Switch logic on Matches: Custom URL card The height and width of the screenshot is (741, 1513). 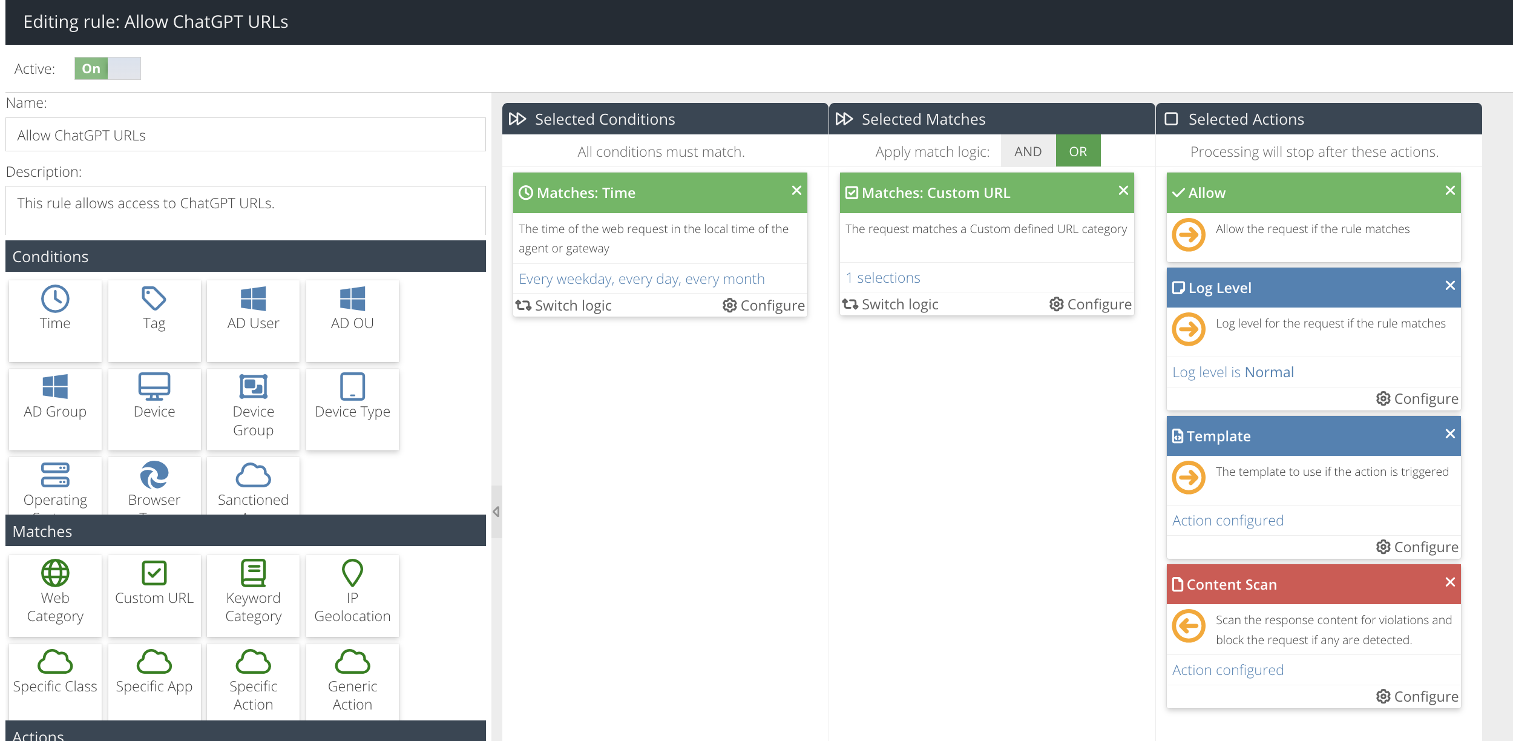coord(890,304)
